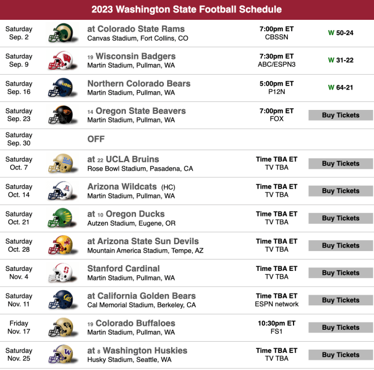Open the California Golden Bears helmet icon

[x=62, y=300]
